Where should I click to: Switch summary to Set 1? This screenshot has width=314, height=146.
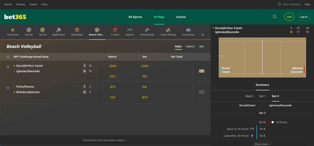click(262, 96)
